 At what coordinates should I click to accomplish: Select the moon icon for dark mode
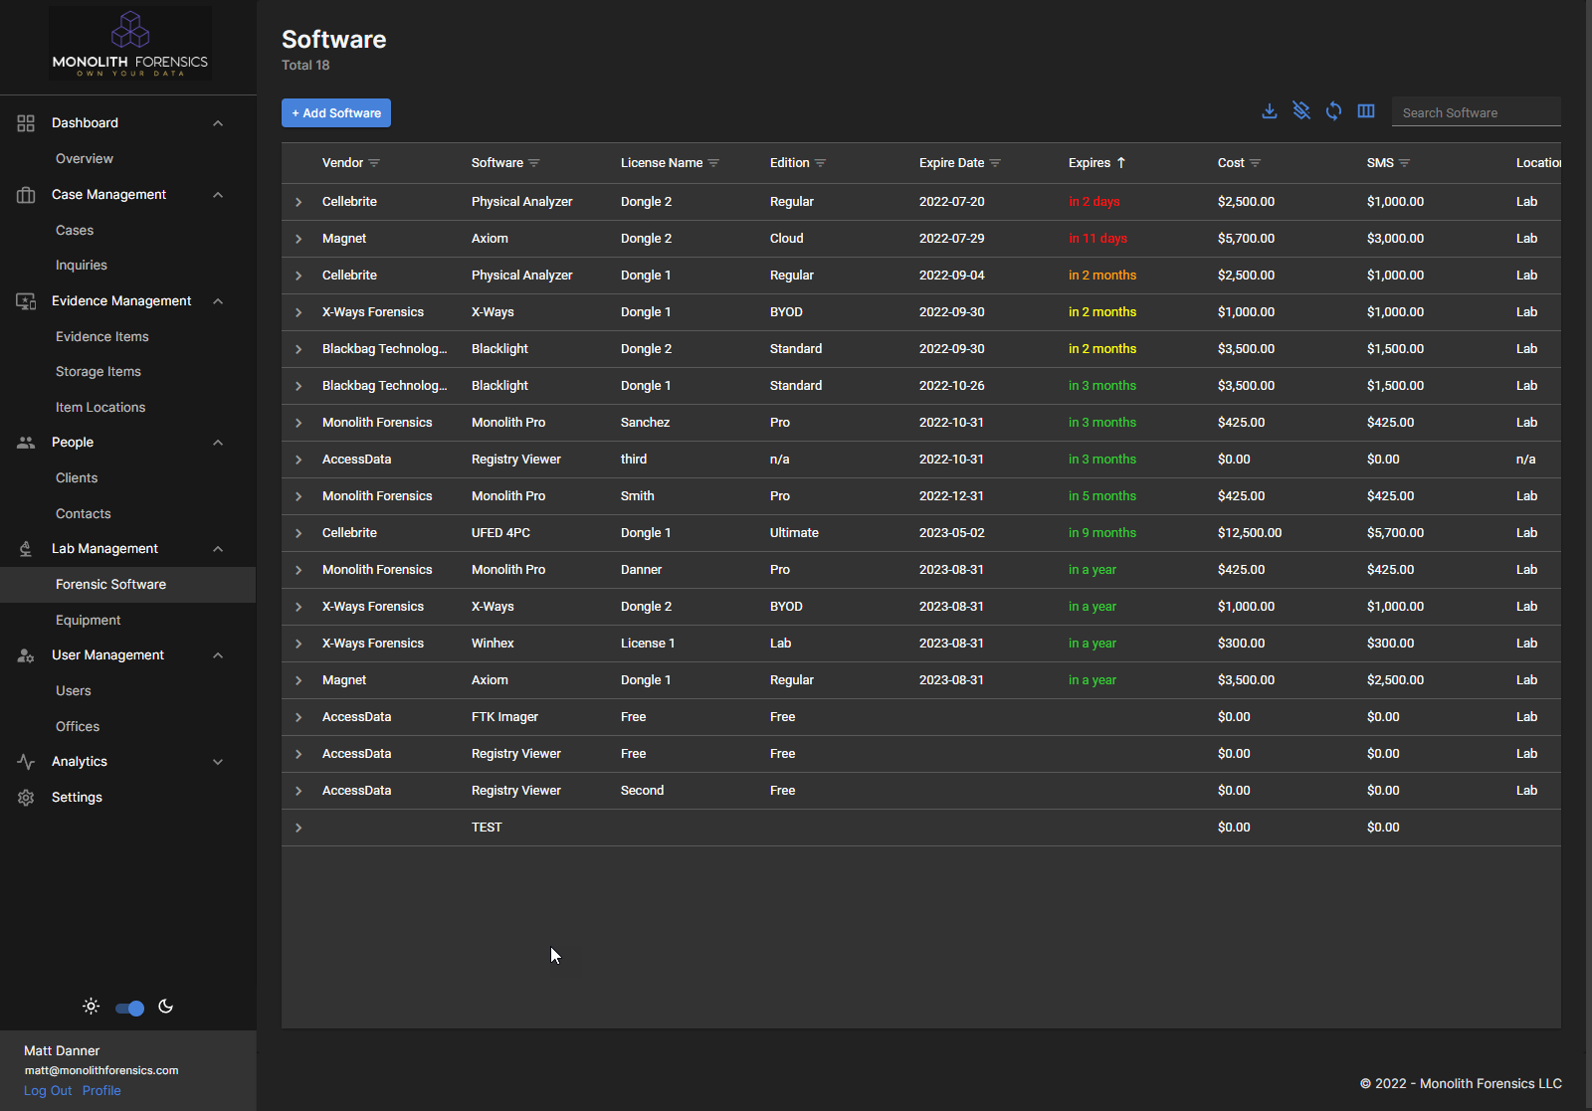tap(165, 1007)
